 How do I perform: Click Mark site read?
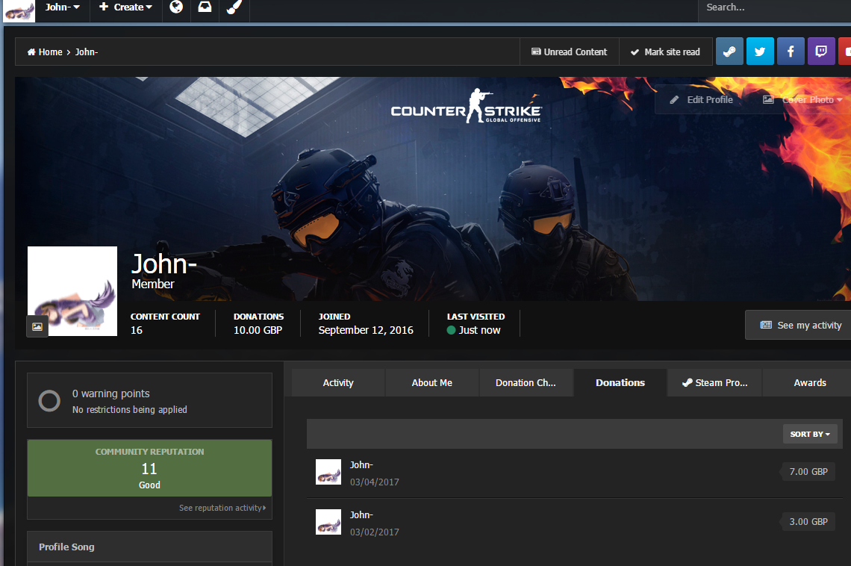(x=665, y=52)
